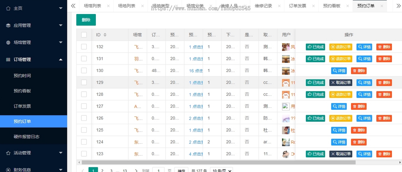The width and height of the screenshot is (402, 172).
Task: Check the checkbox for order 127
Action: pyautogui.click(x=84, y=106)
